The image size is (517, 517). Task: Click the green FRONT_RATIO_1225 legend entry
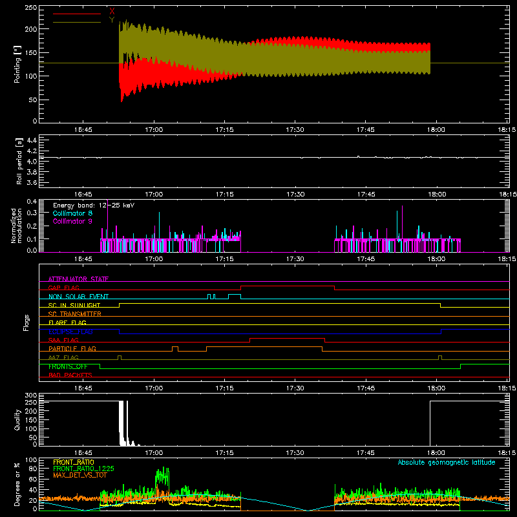pos(83,469)
